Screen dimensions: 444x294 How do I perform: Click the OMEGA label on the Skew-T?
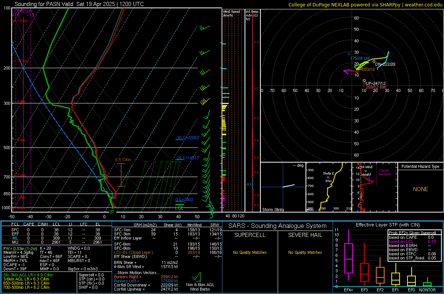[23, 11]
